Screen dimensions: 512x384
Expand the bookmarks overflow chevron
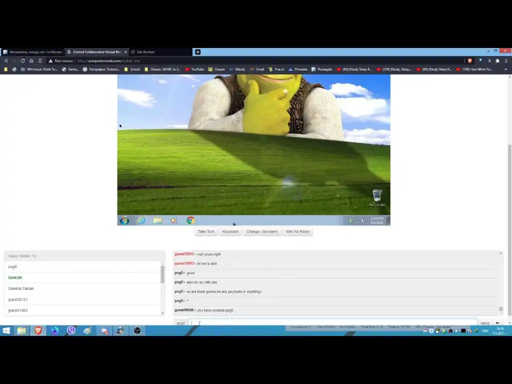coord(506,69)
